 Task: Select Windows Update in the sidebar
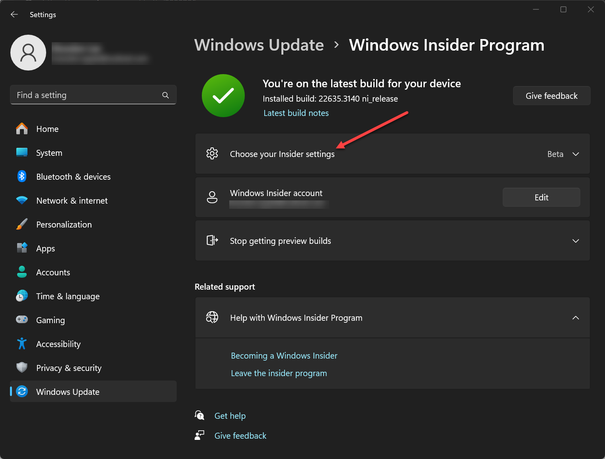click(93, 391)
